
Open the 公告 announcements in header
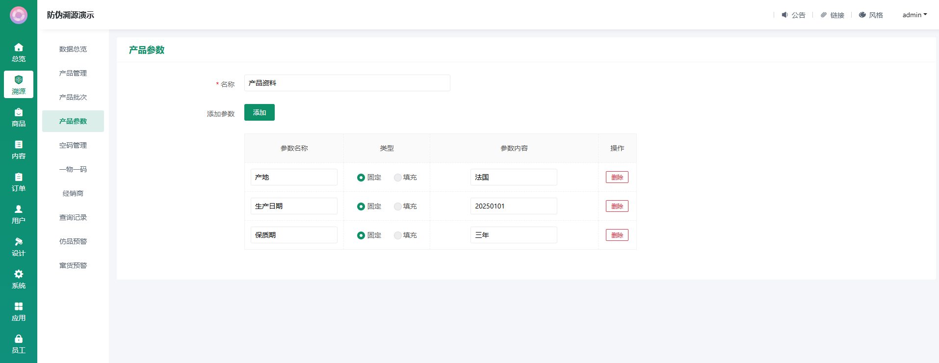click(793, 15)
